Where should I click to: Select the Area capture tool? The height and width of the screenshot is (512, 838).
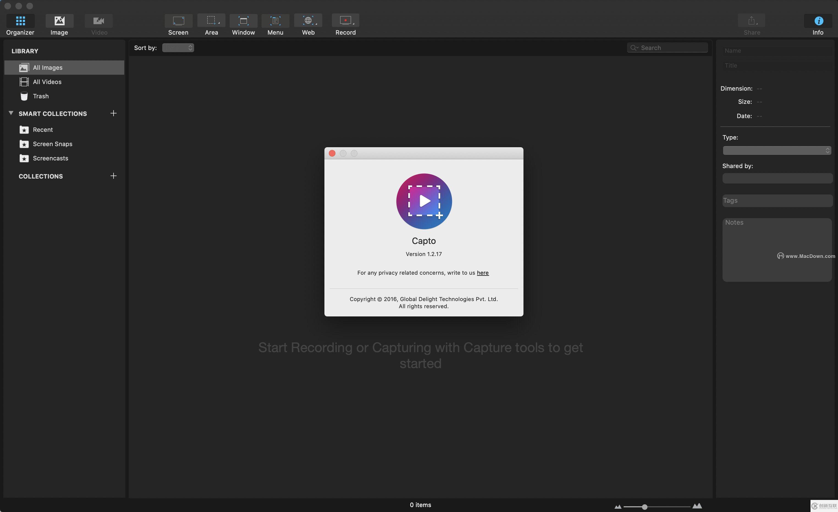point(211,21)
